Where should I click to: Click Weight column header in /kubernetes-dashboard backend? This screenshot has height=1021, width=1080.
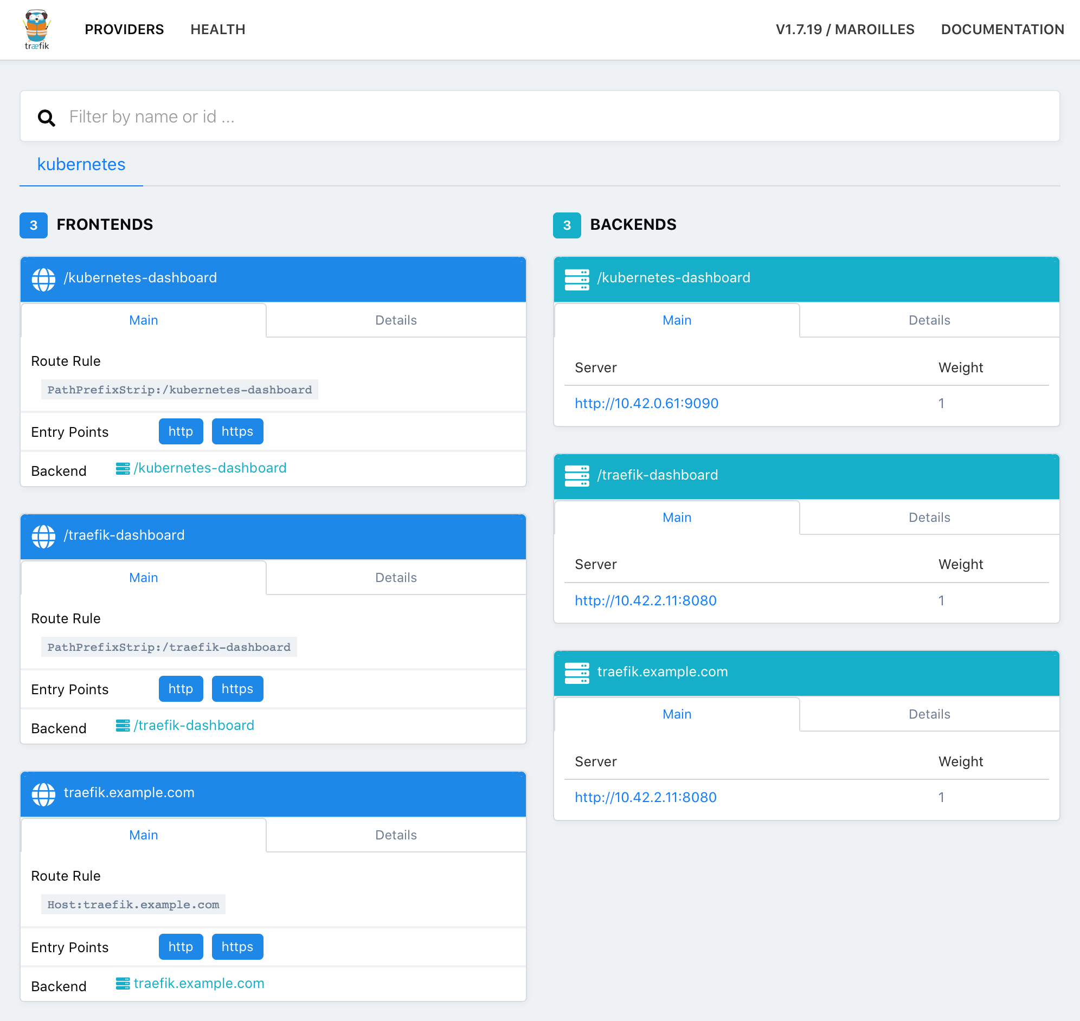[961, 368]
